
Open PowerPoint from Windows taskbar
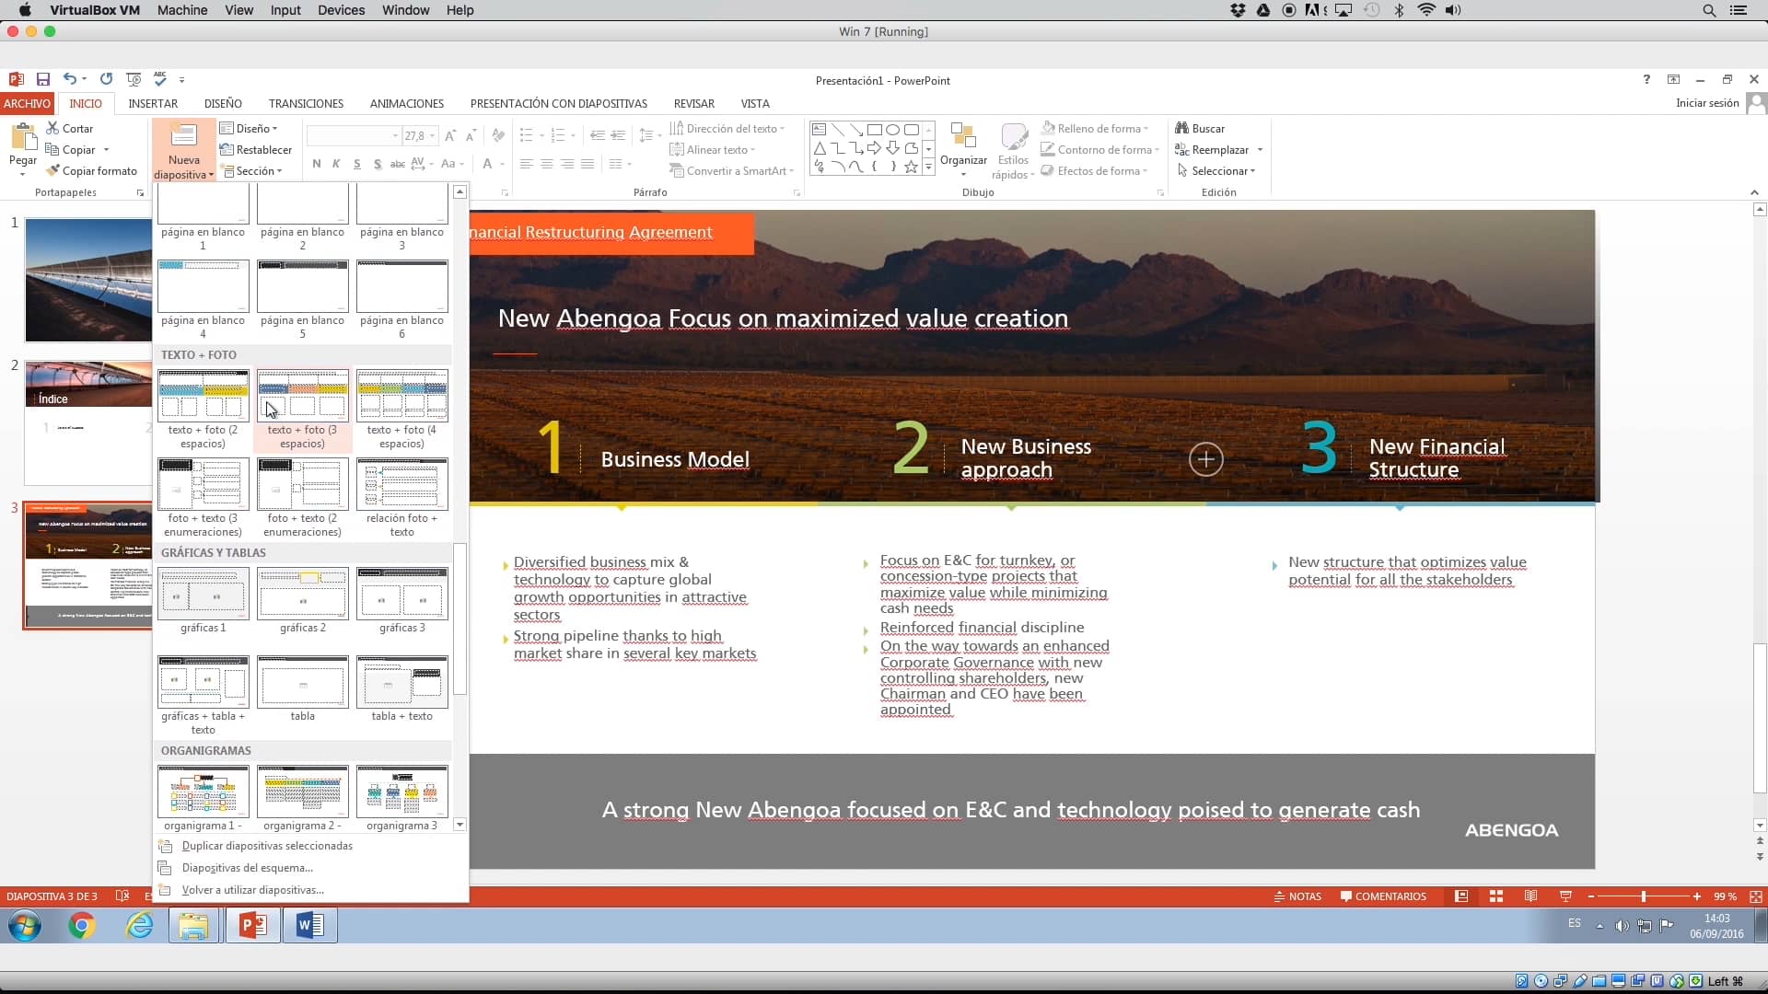pyautogui.click(x=252, y=925)
